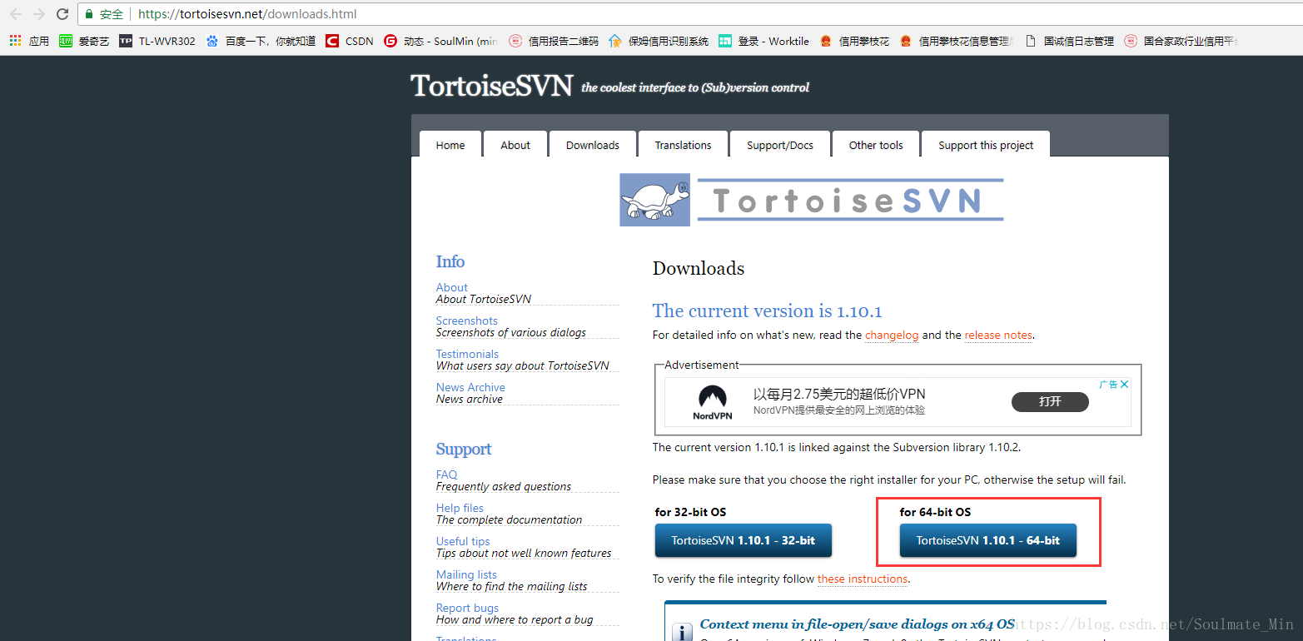Open the Help files sidebar link
Screen dimensions: 1303x641
[460, 508]
